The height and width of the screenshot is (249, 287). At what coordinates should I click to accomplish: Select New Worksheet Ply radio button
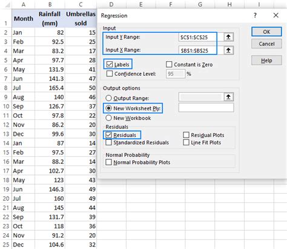click(108, 108)
